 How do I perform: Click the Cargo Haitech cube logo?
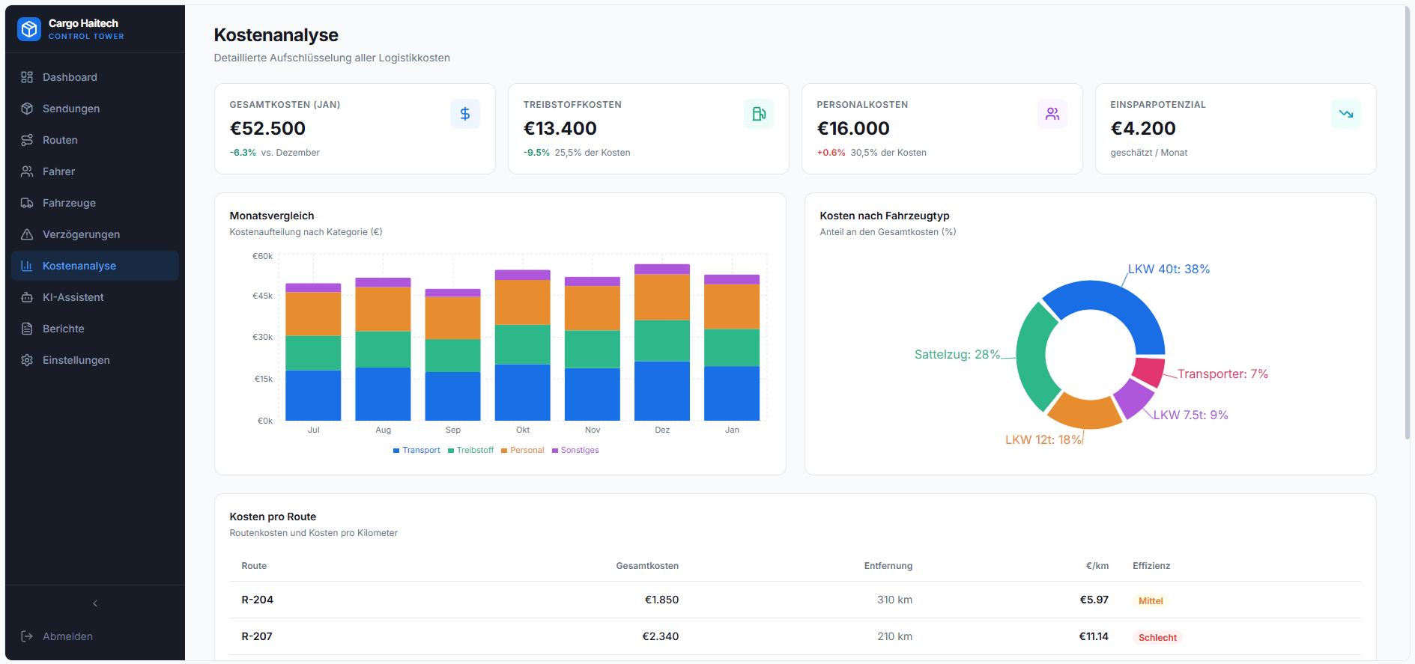29,29
